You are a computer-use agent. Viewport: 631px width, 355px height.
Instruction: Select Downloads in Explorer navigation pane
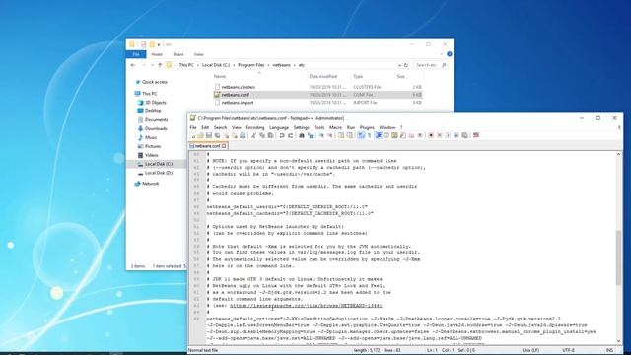coord(156,129)
